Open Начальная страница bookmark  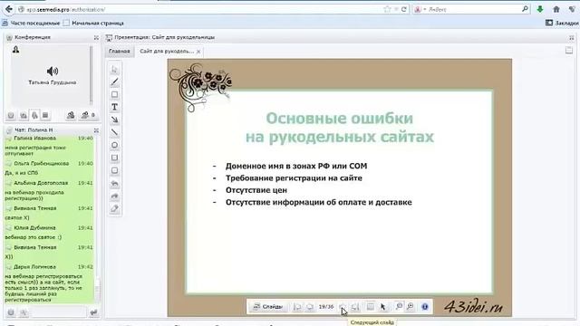[93, 23]
